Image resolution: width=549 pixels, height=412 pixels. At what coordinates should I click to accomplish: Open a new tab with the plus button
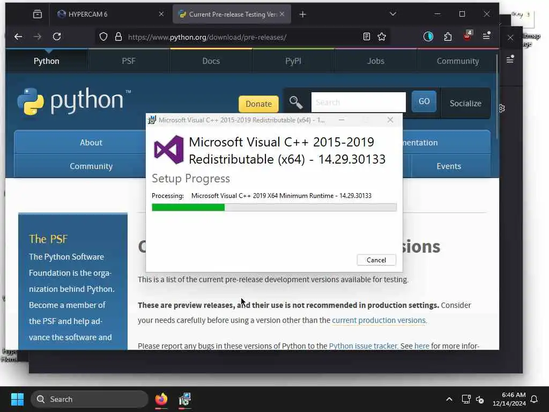click(x=303, y=14)
